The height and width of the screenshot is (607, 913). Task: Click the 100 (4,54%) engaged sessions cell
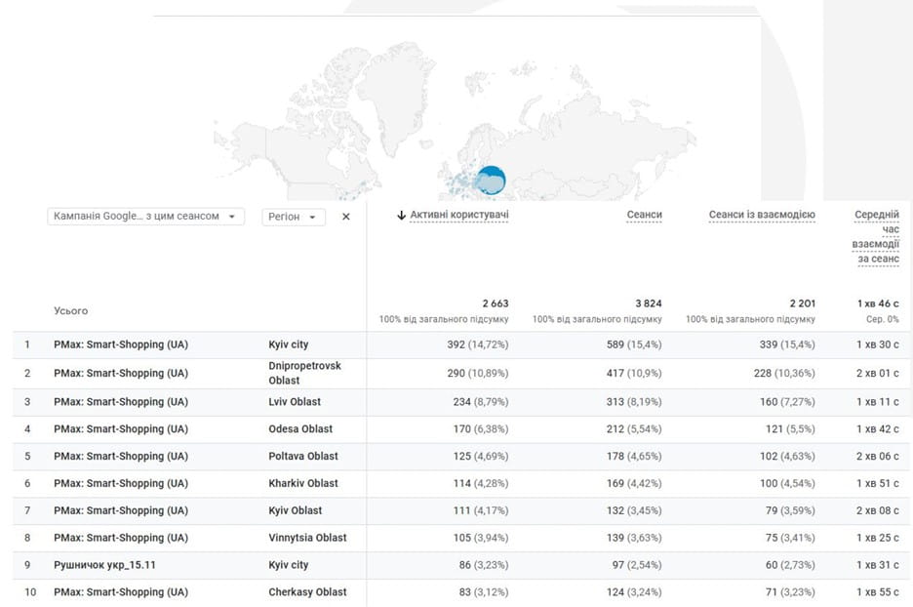click(x=787, y=483)
